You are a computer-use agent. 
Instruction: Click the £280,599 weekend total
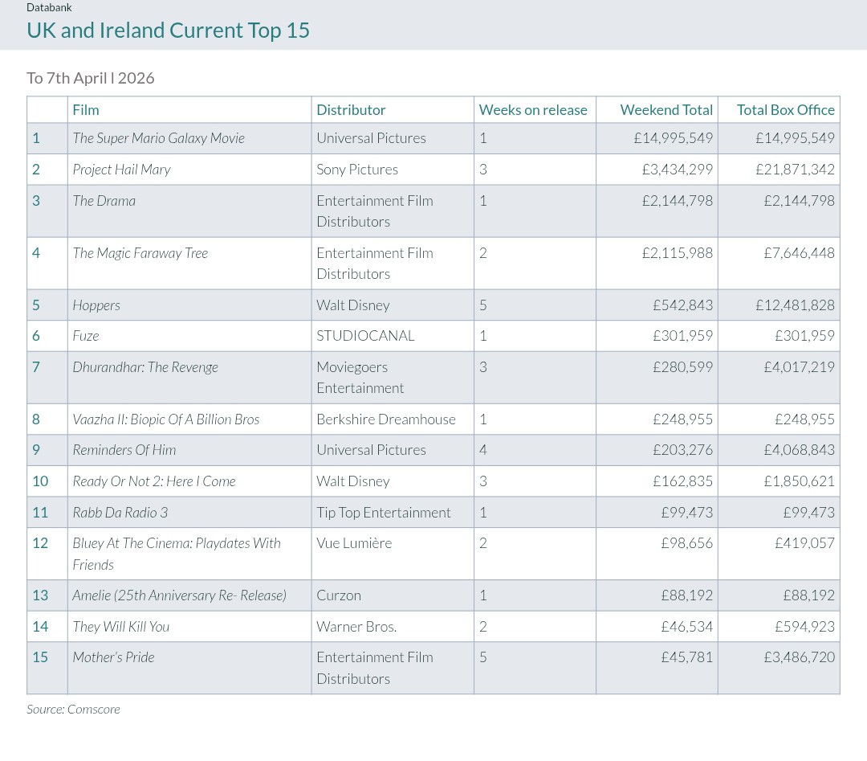(x=683, y=367)
